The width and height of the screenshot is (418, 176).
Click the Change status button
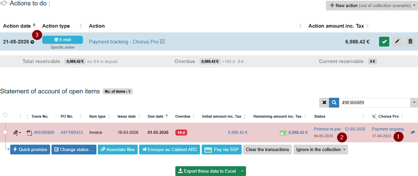(74, 149)
